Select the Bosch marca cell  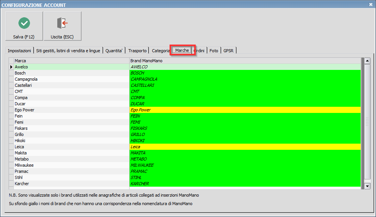point(72,73)
